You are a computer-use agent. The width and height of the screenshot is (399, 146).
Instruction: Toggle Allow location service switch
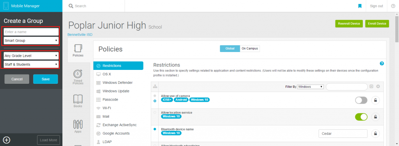(361, 117)
